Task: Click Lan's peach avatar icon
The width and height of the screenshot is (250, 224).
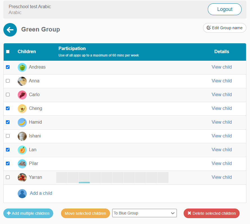Action: pyautogui.click(x=22, y=150)
